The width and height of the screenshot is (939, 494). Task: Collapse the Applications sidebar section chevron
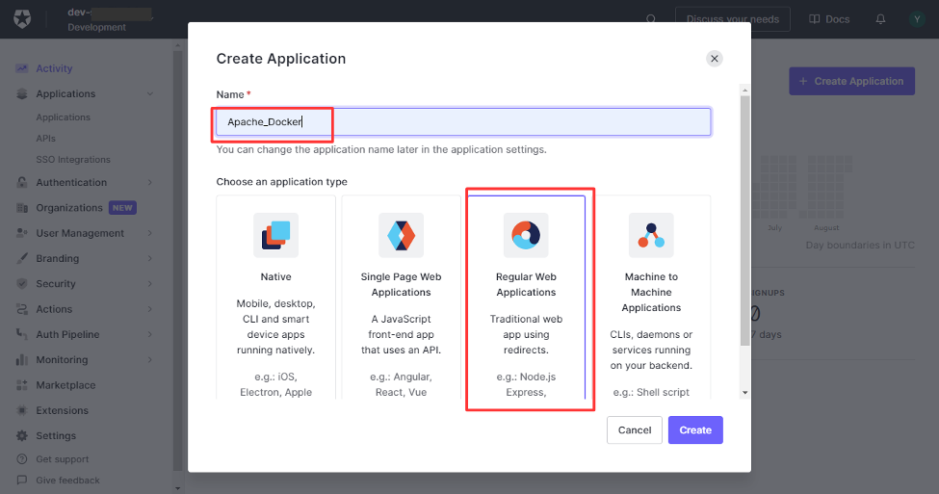[149, 94]
